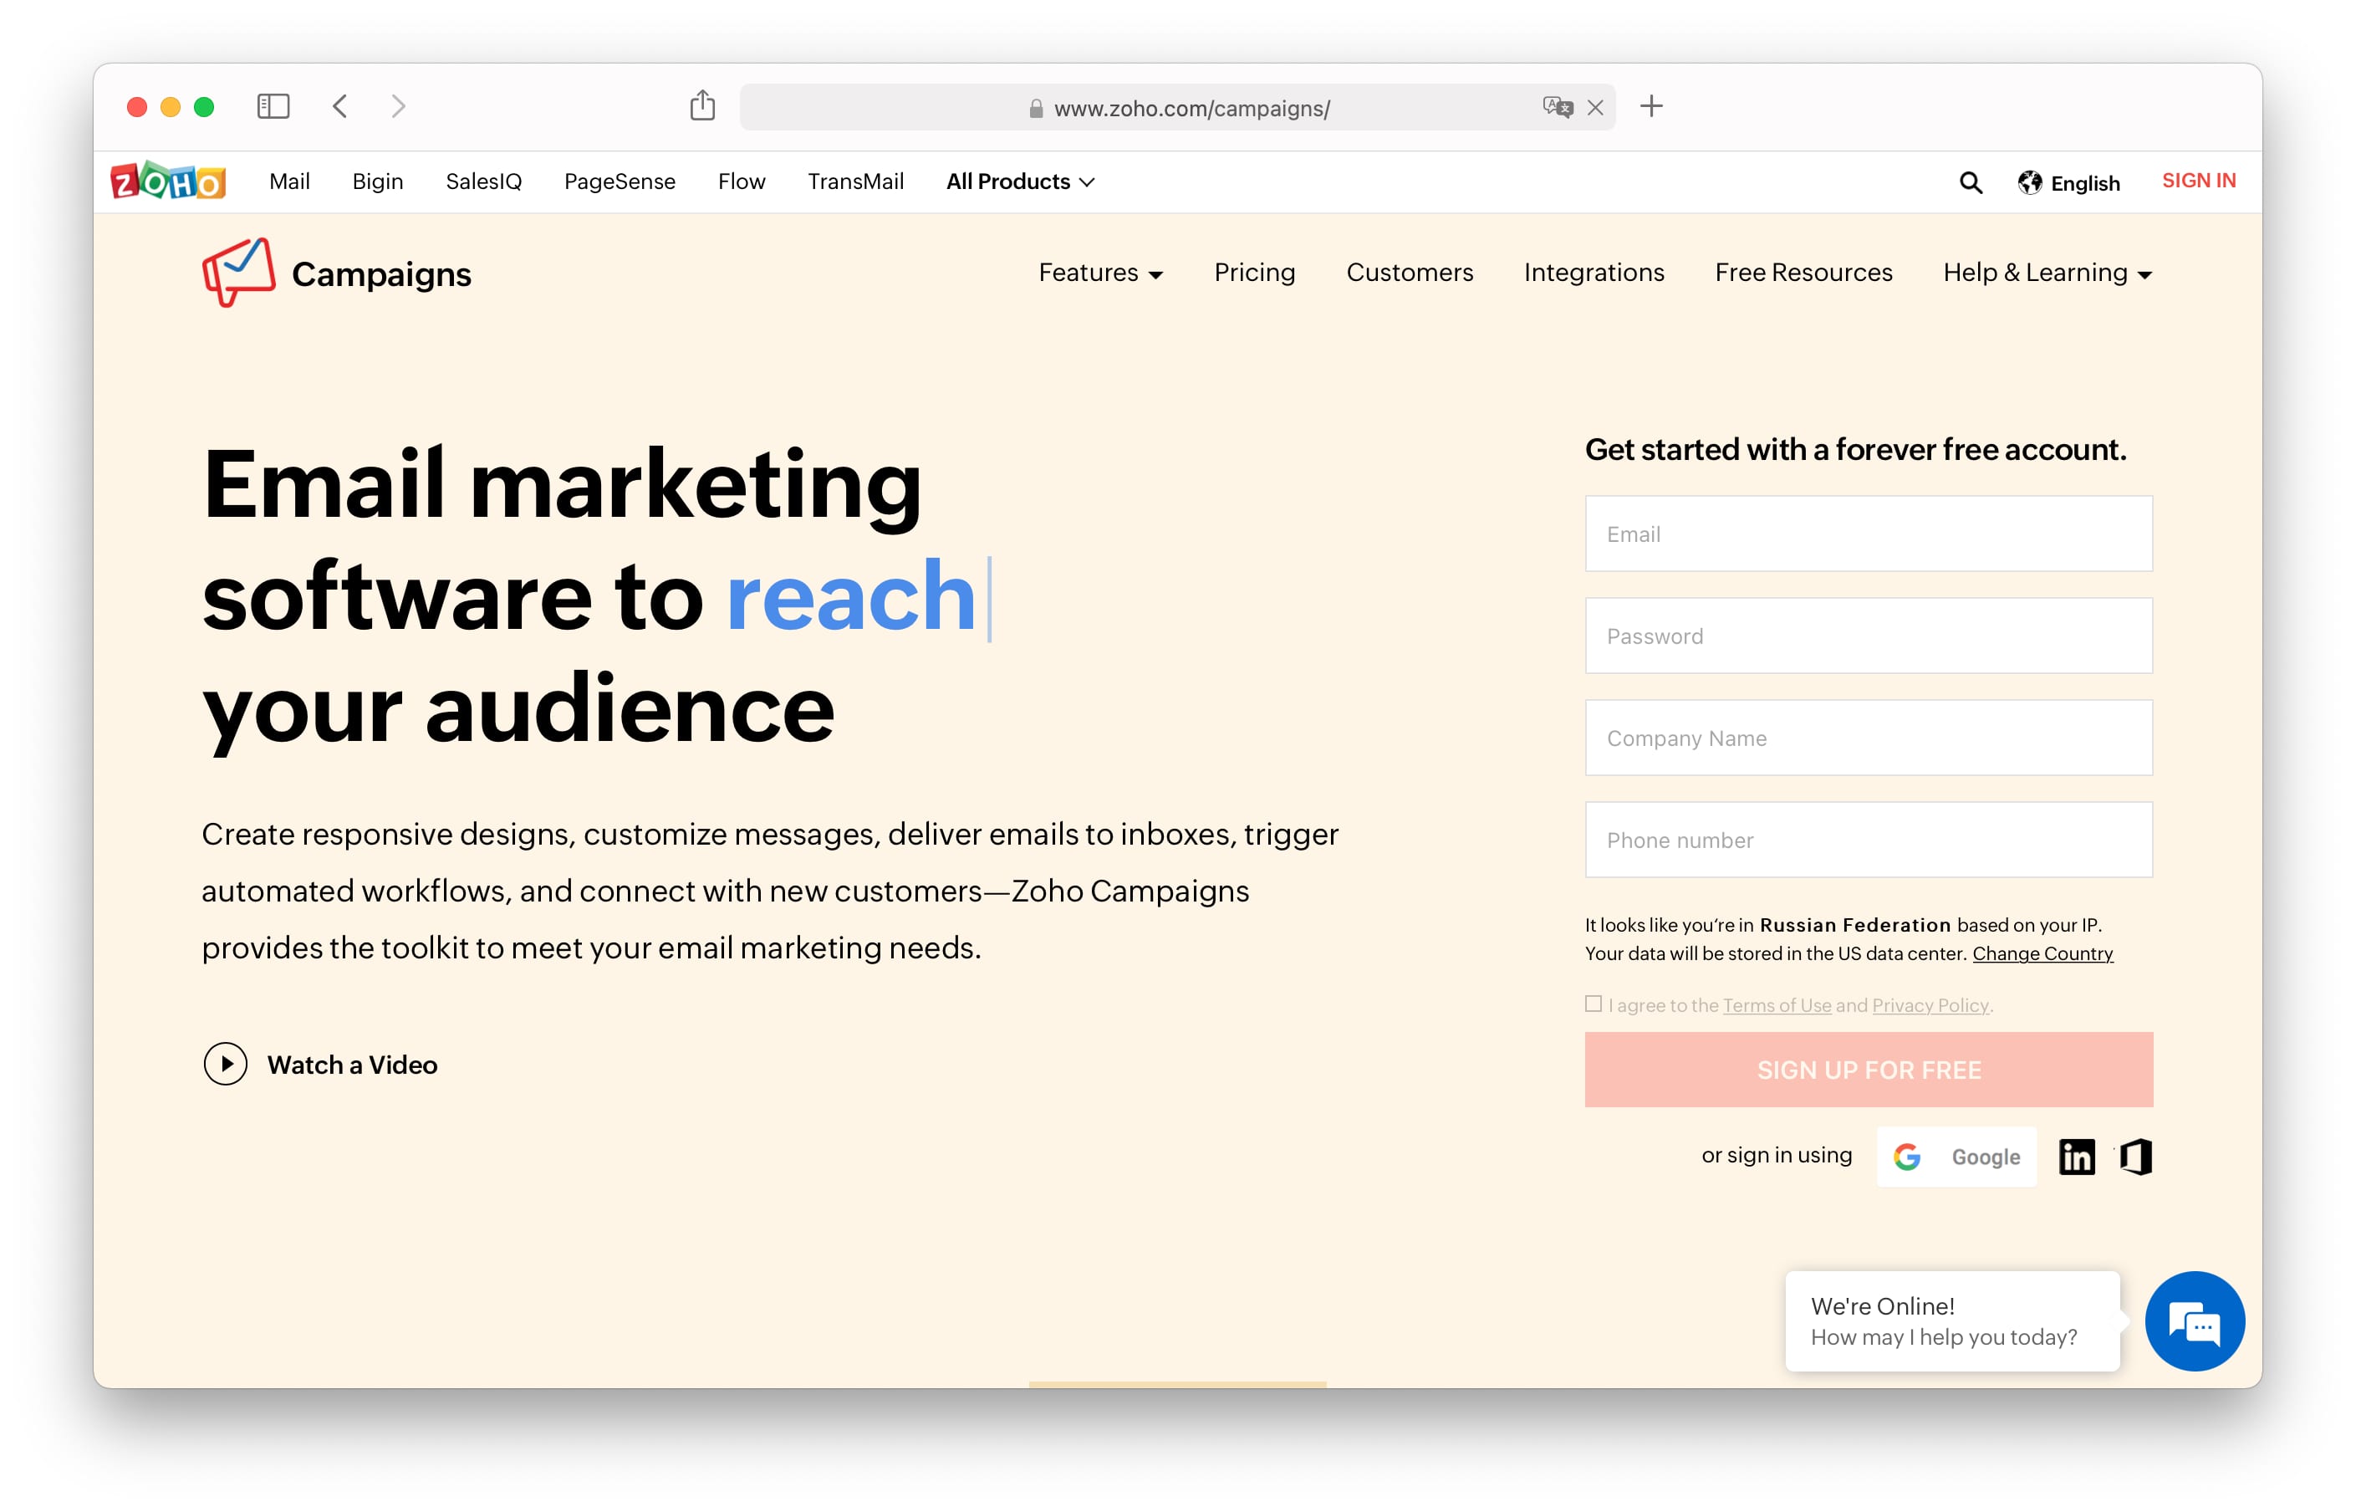Open English language selector
Screen dimensions: 2356x1512
[x=2069, y=182]
